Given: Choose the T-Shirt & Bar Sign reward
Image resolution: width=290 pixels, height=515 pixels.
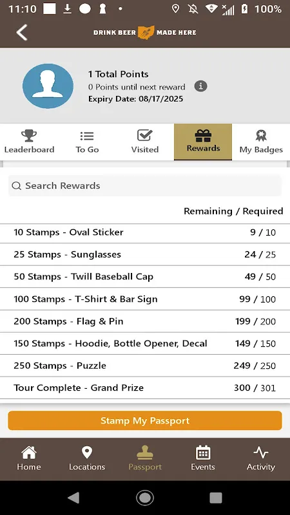Looking at the screenshot, I should (x=145, y=299).
